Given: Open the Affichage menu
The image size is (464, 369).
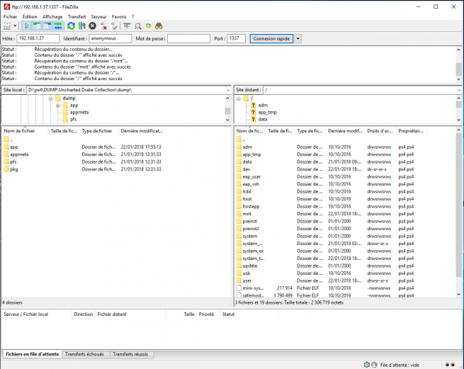Looking at the screenshot, I should [52, 16].
